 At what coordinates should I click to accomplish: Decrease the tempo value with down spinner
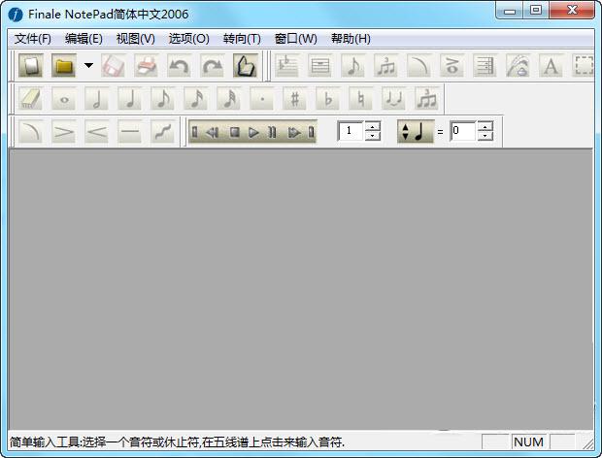pyautogui.click(x=485, y=136)
